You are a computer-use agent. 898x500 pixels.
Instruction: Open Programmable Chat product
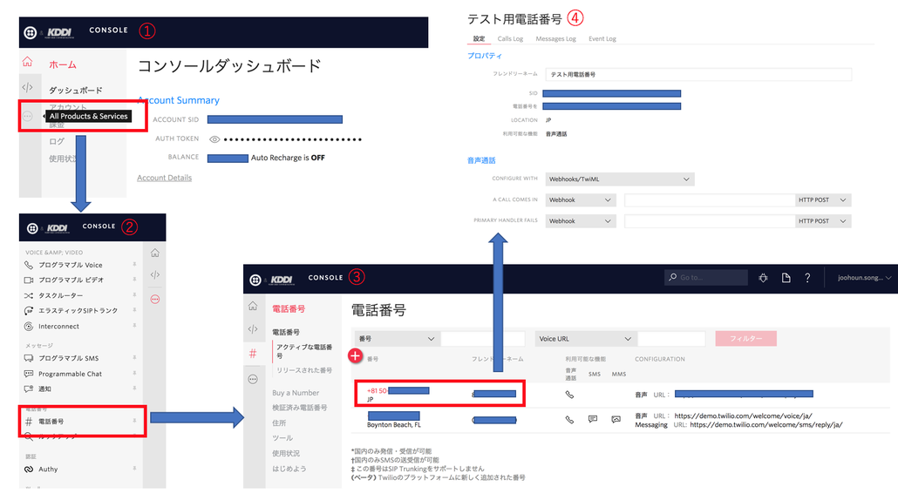(x=70, y=374)
